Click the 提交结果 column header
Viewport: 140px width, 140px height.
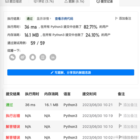[13, 94]
